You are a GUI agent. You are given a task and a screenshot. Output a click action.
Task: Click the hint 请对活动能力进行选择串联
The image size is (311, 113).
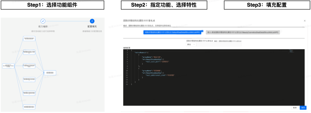pyautogui.click(x=43, y=31)
